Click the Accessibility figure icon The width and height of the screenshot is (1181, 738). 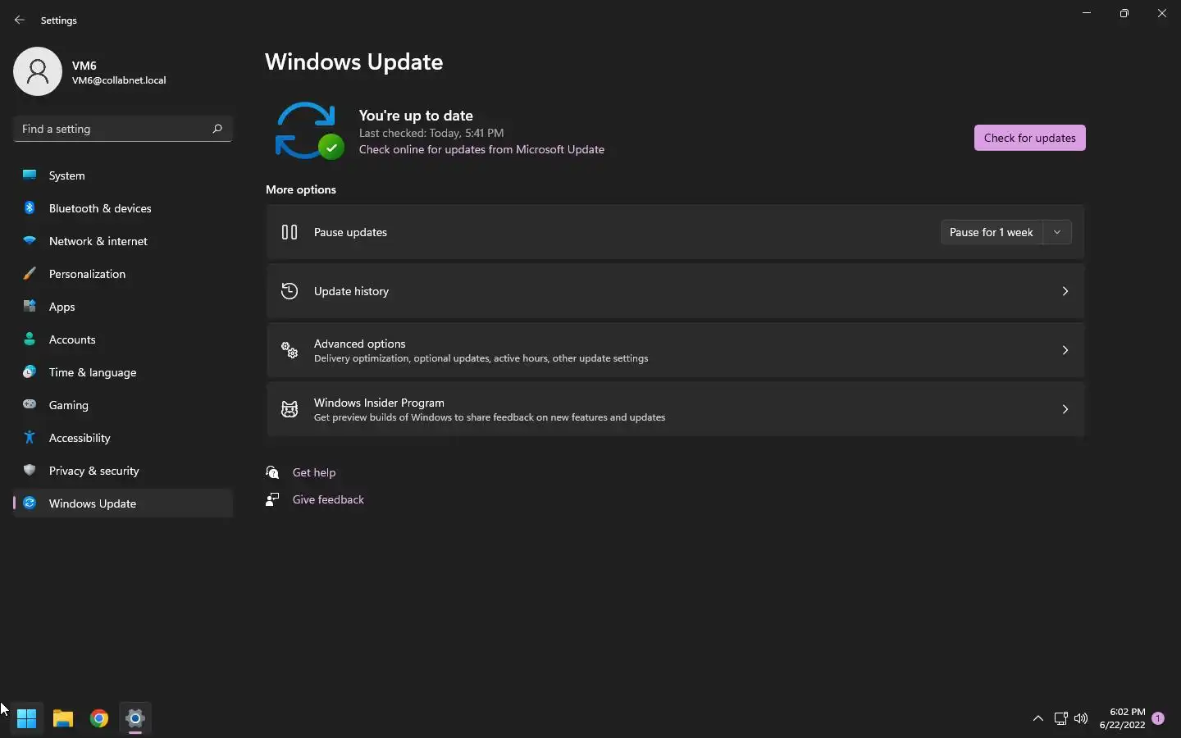point(30,437)
